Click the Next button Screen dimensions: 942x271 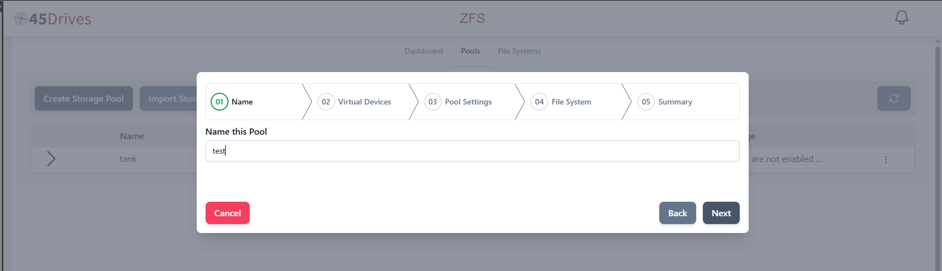pyautogui.click(x=721, y=213)
